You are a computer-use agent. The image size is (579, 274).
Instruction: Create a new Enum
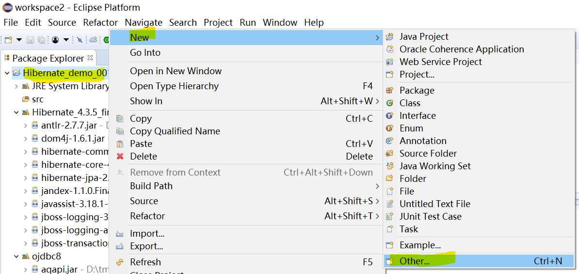(479, 128)
